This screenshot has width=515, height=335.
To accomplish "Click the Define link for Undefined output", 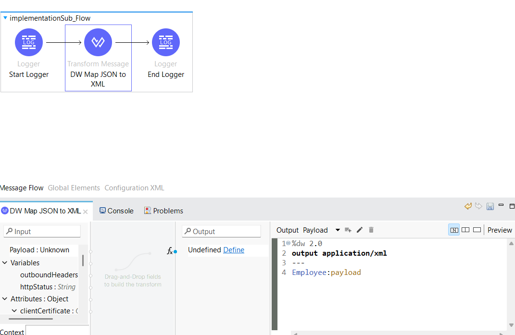I will [x=234, y=249].
